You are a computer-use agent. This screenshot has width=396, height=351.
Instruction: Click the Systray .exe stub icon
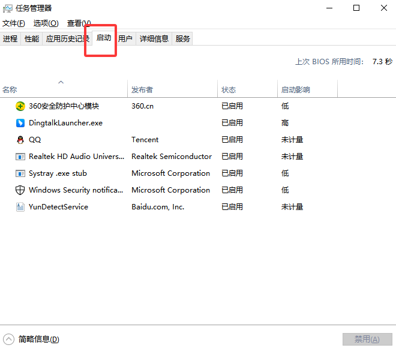(20, 173)
